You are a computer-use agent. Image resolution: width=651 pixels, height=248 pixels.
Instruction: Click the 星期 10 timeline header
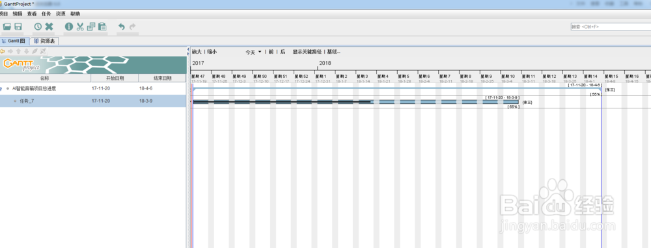pos(508,76)
